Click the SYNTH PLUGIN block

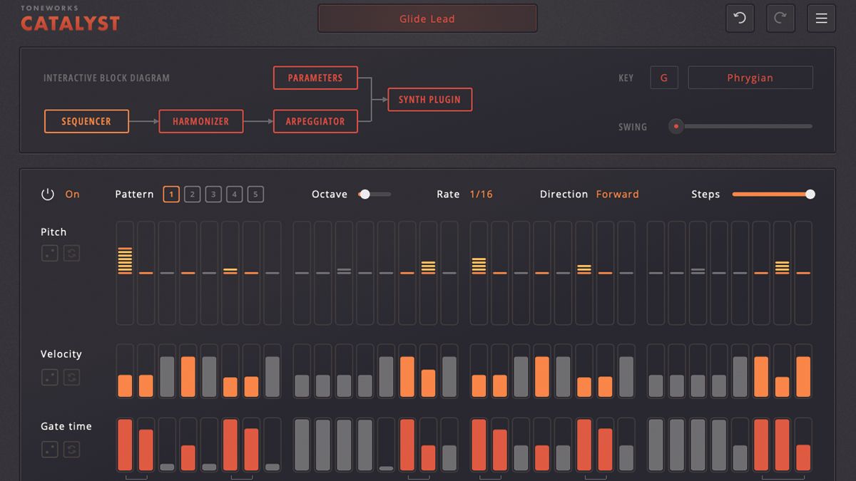[x=429, y=100]
